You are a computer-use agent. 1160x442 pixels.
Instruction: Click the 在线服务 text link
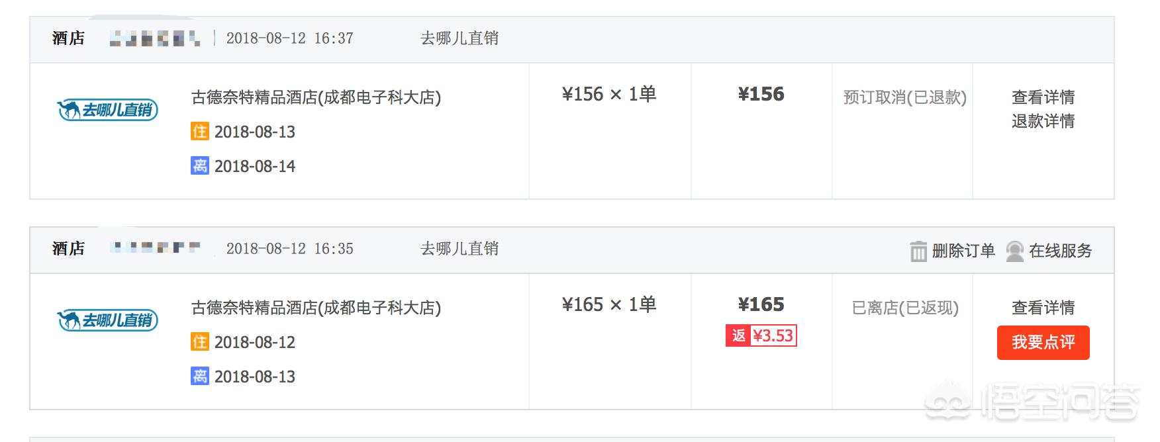point(1060,251)
